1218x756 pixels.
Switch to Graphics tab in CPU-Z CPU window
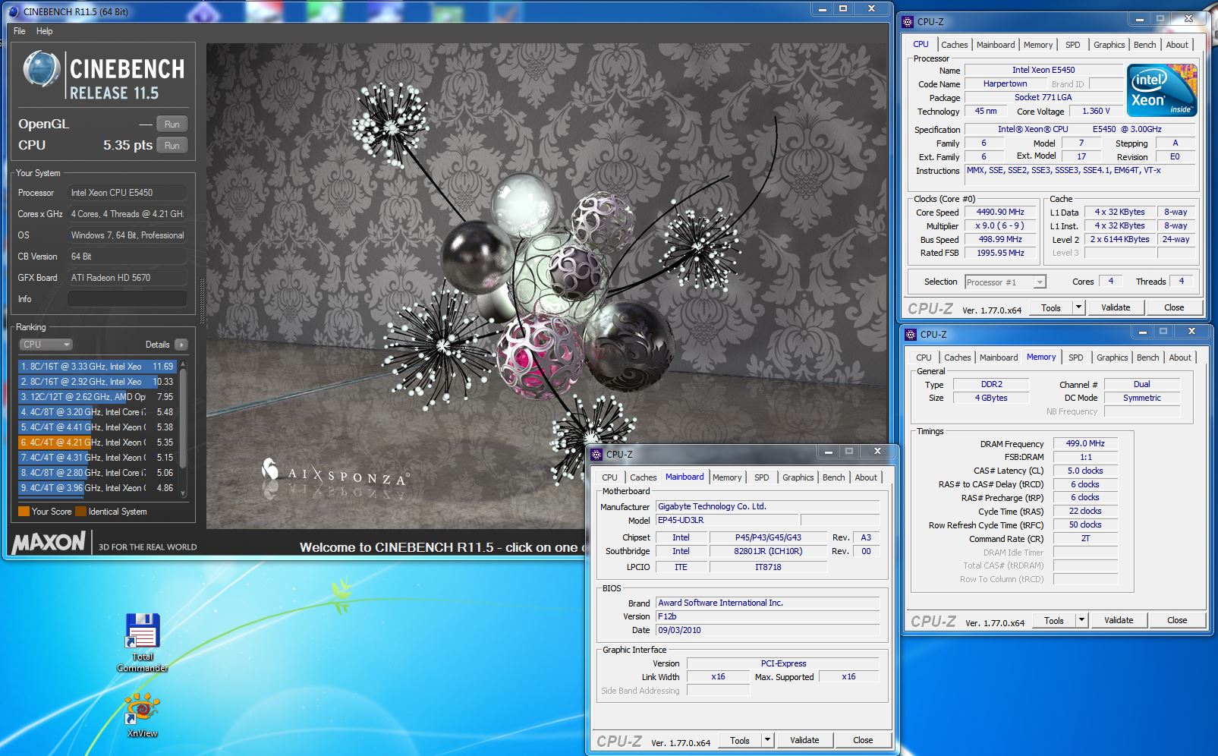1109,45
